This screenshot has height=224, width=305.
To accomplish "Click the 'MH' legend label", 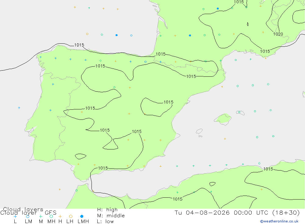I will tap(51, 222).
